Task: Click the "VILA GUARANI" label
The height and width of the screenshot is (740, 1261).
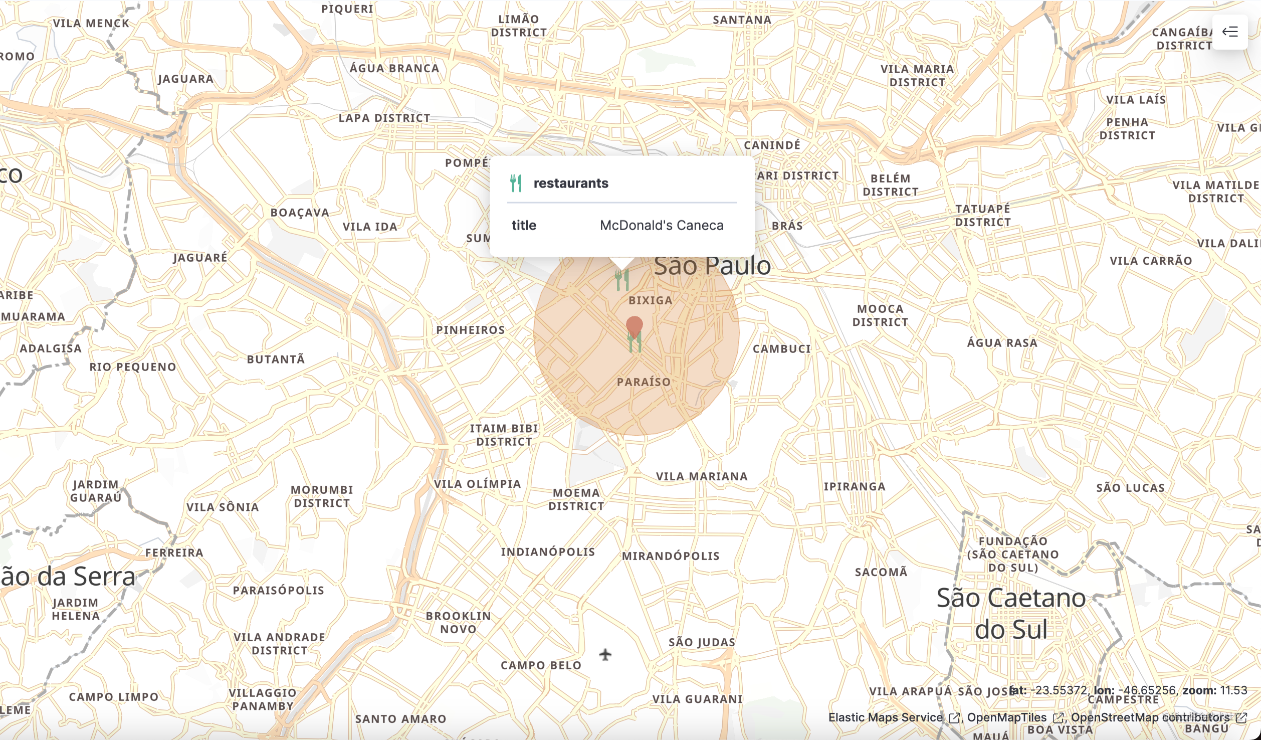Action: [697, 699]
